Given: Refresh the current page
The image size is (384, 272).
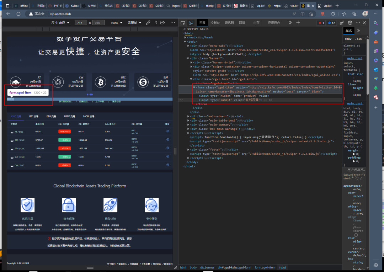Looking at the screenshot, I should (x=18, y=14).
